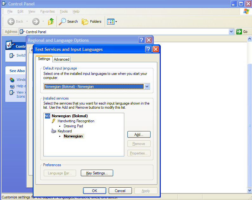The height and width of the screenshot is (200, 252).
Task: Open the Back history dropdown arrow
Action: tap(27, 21)
